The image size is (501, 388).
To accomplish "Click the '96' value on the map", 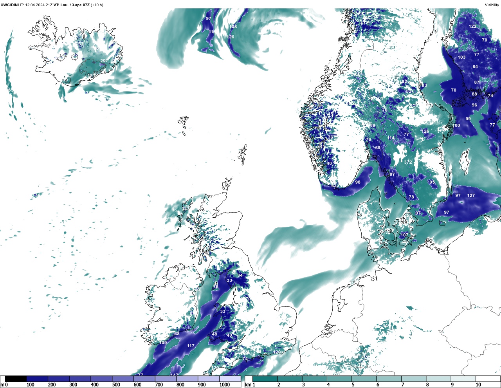I will pos(474,105).
